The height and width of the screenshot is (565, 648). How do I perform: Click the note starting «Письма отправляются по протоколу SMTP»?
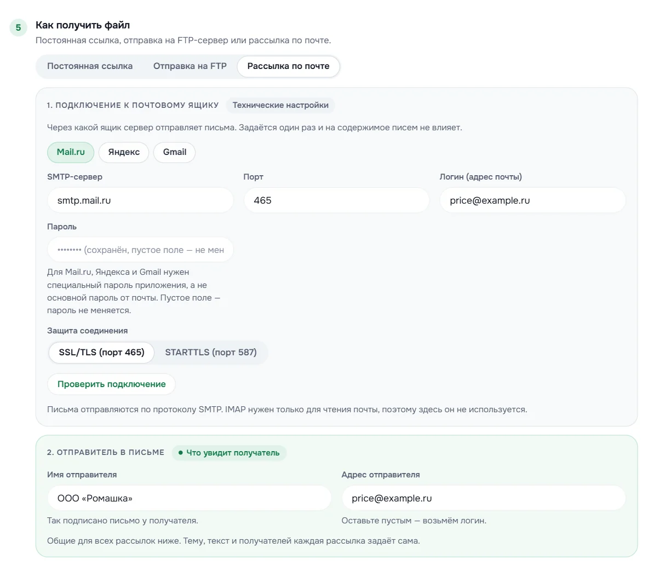[287, 410]
